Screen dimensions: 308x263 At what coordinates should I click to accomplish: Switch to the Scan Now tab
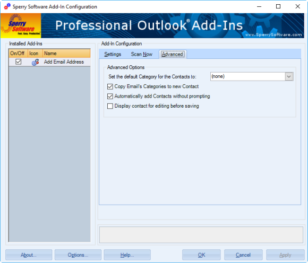coord(142,54)
